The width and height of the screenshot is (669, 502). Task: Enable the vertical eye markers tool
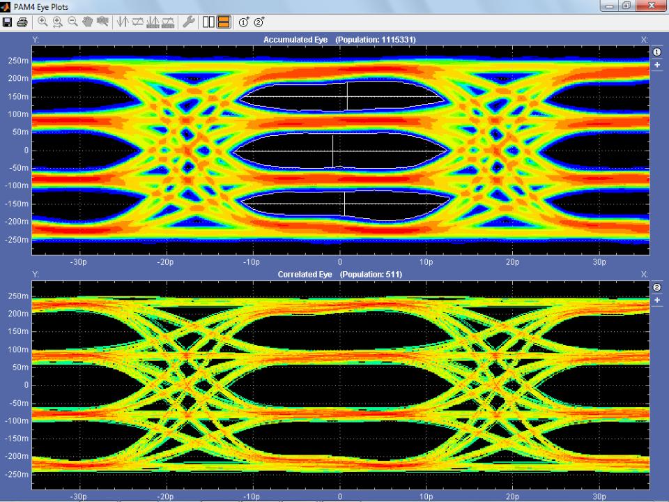tap(121, 22)
